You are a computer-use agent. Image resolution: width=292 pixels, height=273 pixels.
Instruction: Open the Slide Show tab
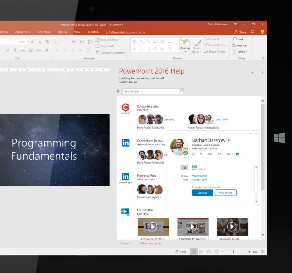click(44, 32)
